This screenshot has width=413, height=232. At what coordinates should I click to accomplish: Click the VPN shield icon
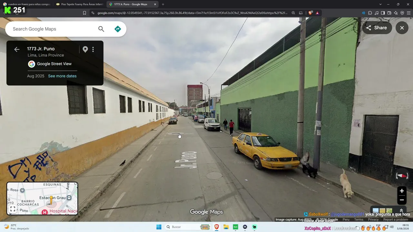pos(402,13)
